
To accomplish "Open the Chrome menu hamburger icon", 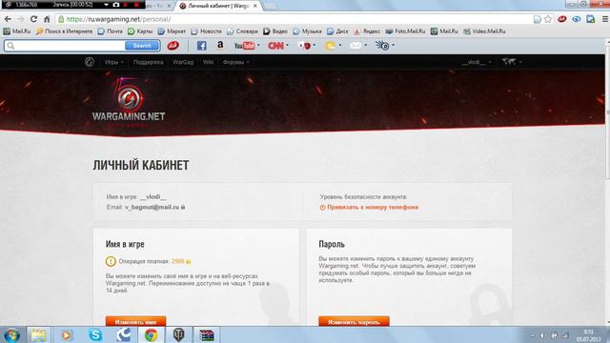I will click(605, 19).
